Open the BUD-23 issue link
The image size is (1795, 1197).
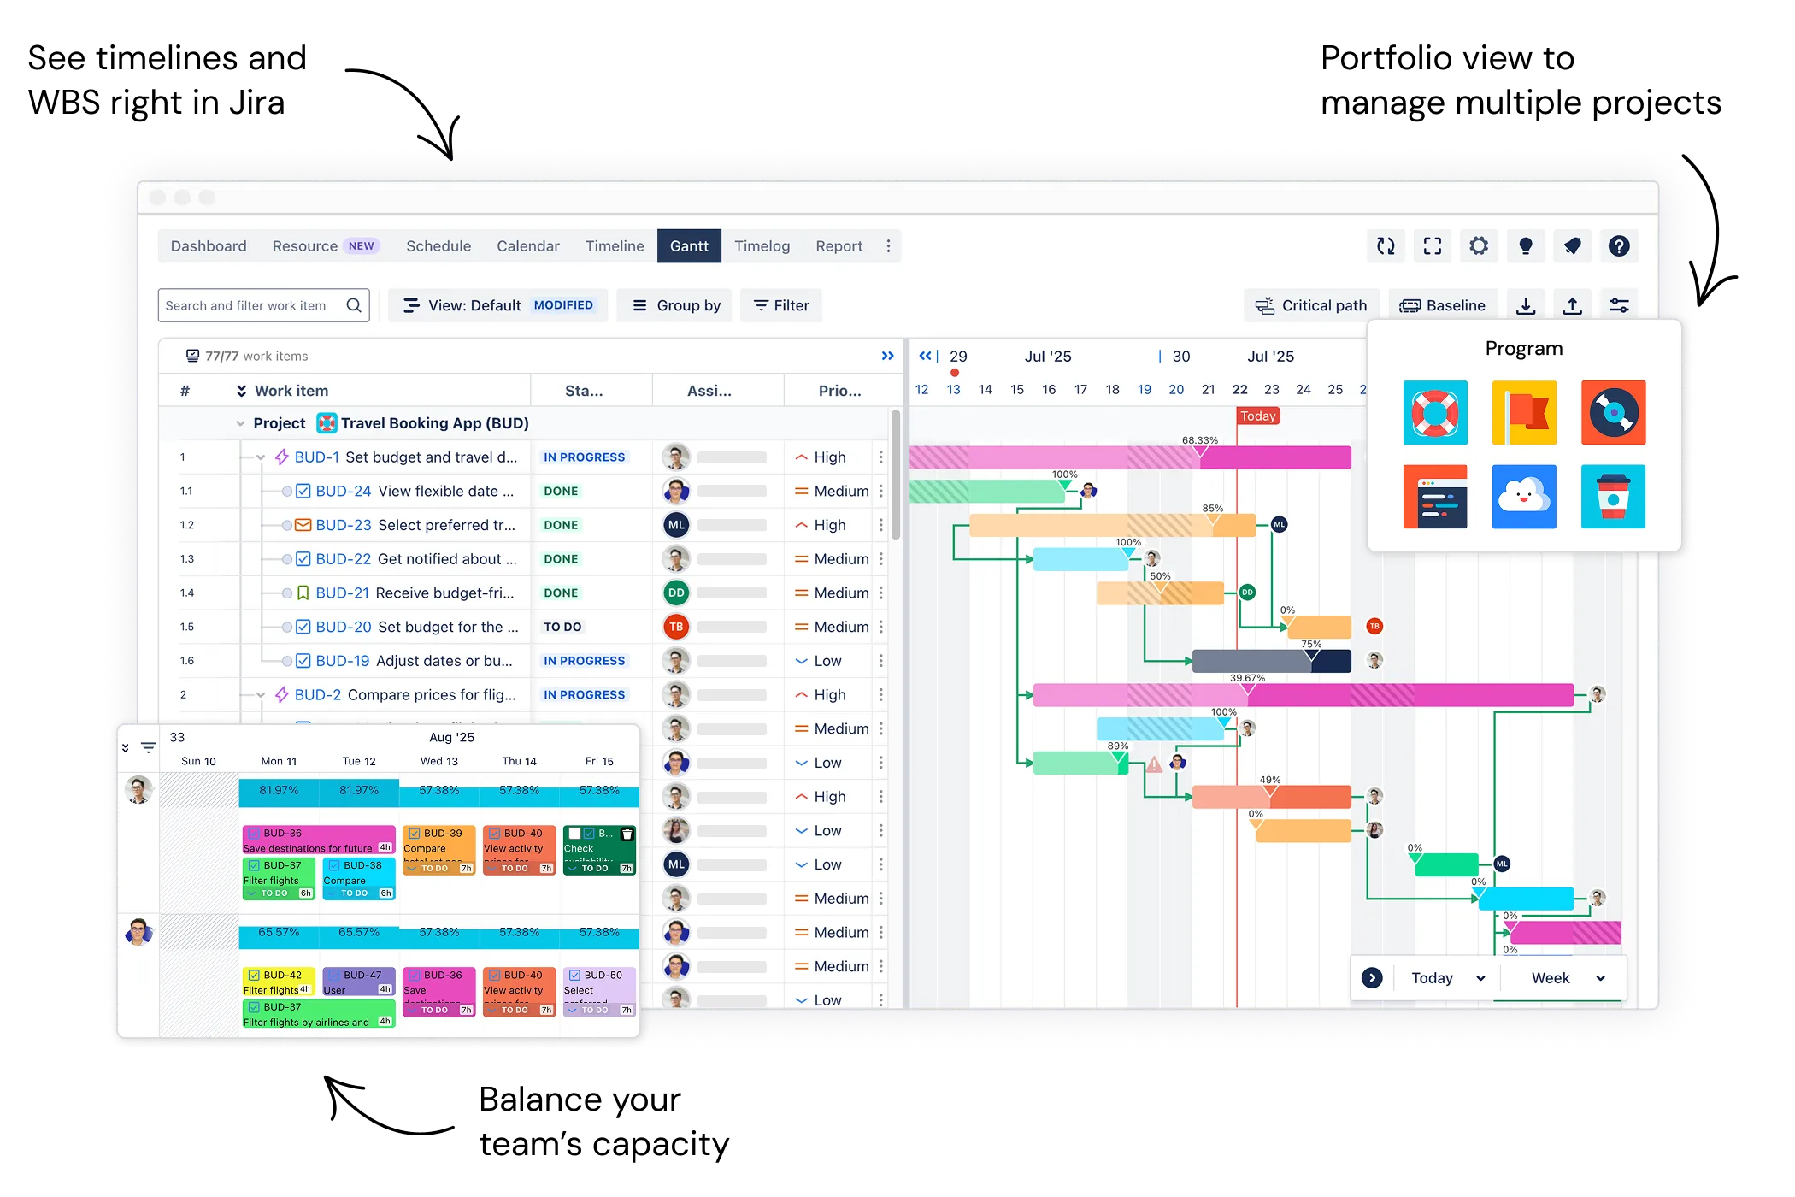[x=344, y=525]
